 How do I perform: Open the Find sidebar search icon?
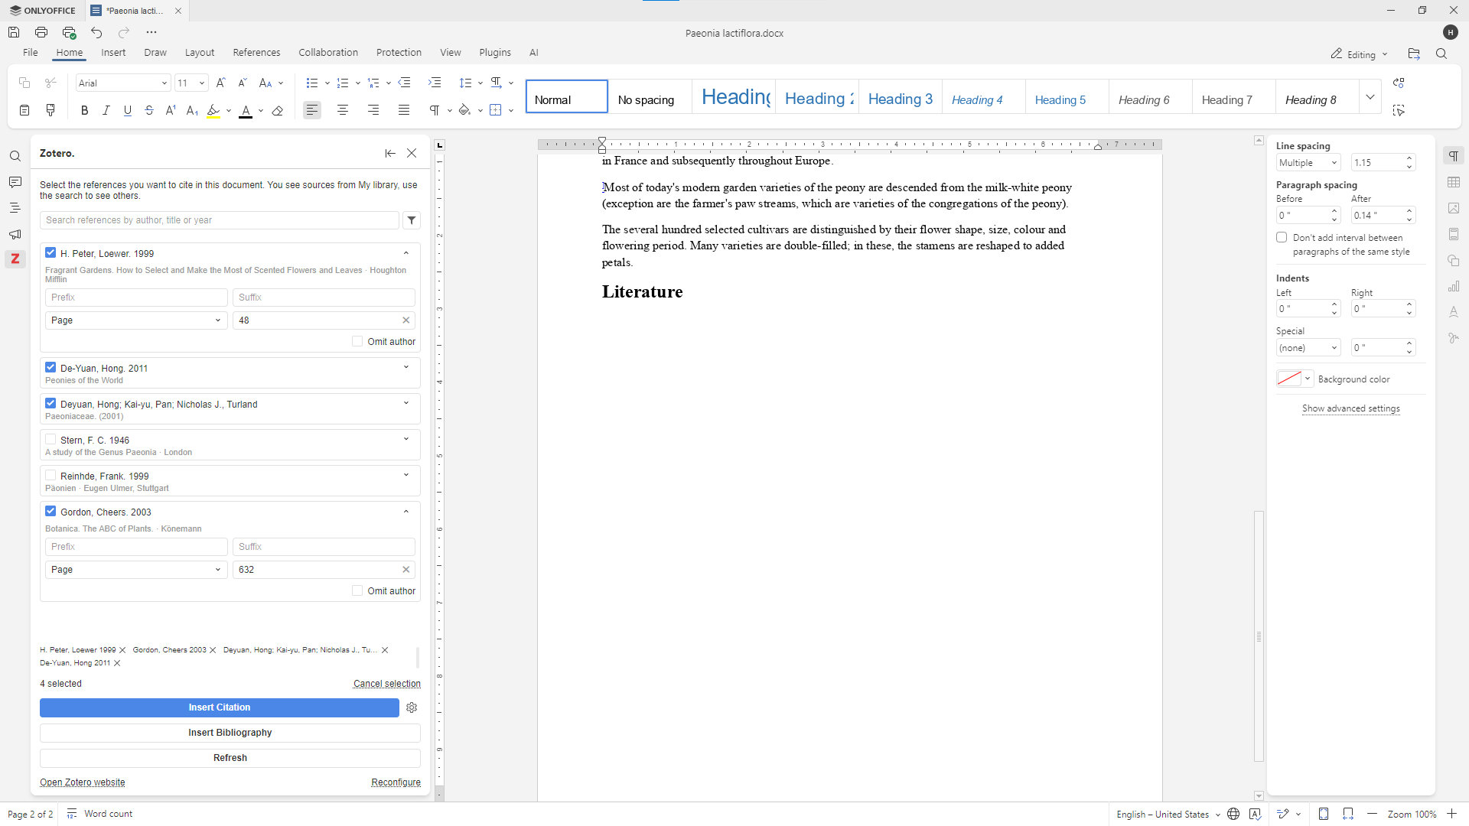[15, 156]
